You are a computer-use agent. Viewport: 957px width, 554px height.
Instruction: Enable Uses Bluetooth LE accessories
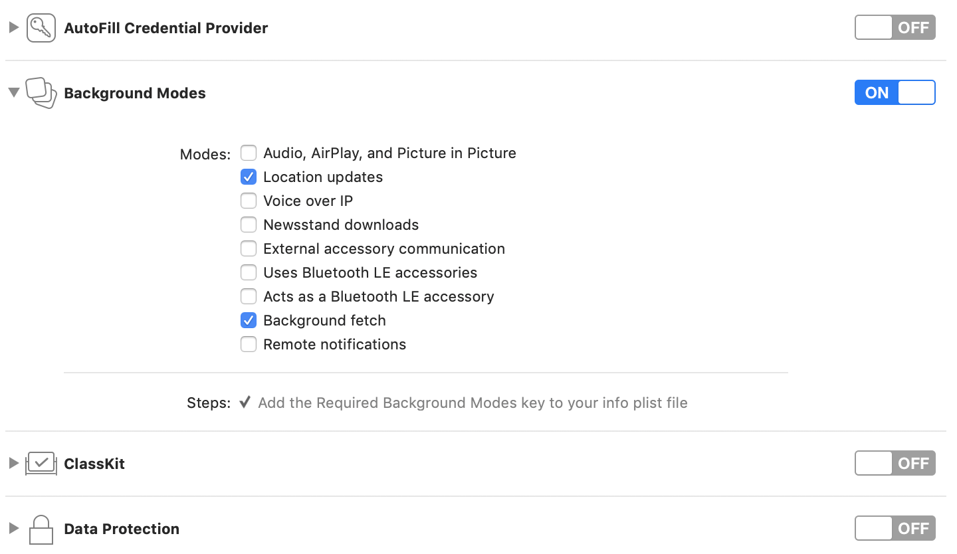coord(249,273)
